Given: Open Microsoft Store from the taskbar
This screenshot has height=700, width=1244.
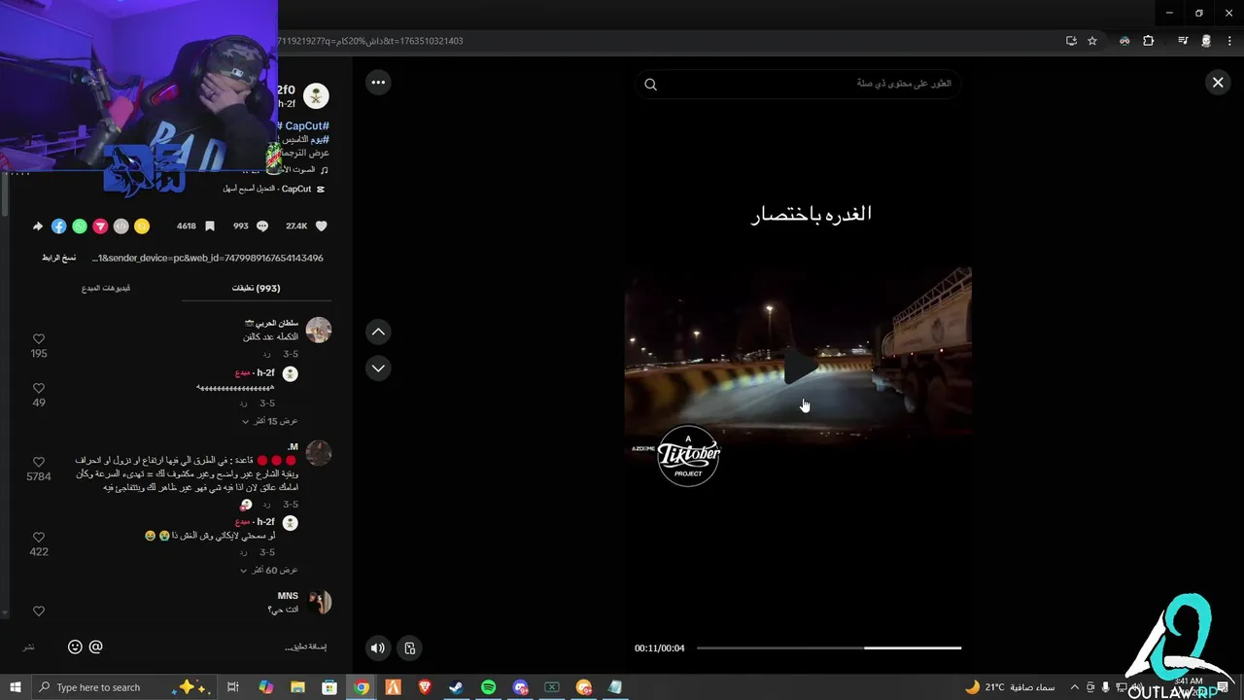Looking at the screenshot, I should point(329,687).
